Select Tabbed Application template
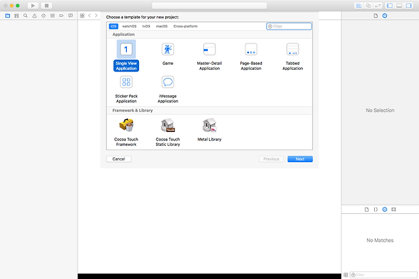Image resolution: width=419 pixels, height=279 pixels. pyautogui.click(x=293, y=56)
